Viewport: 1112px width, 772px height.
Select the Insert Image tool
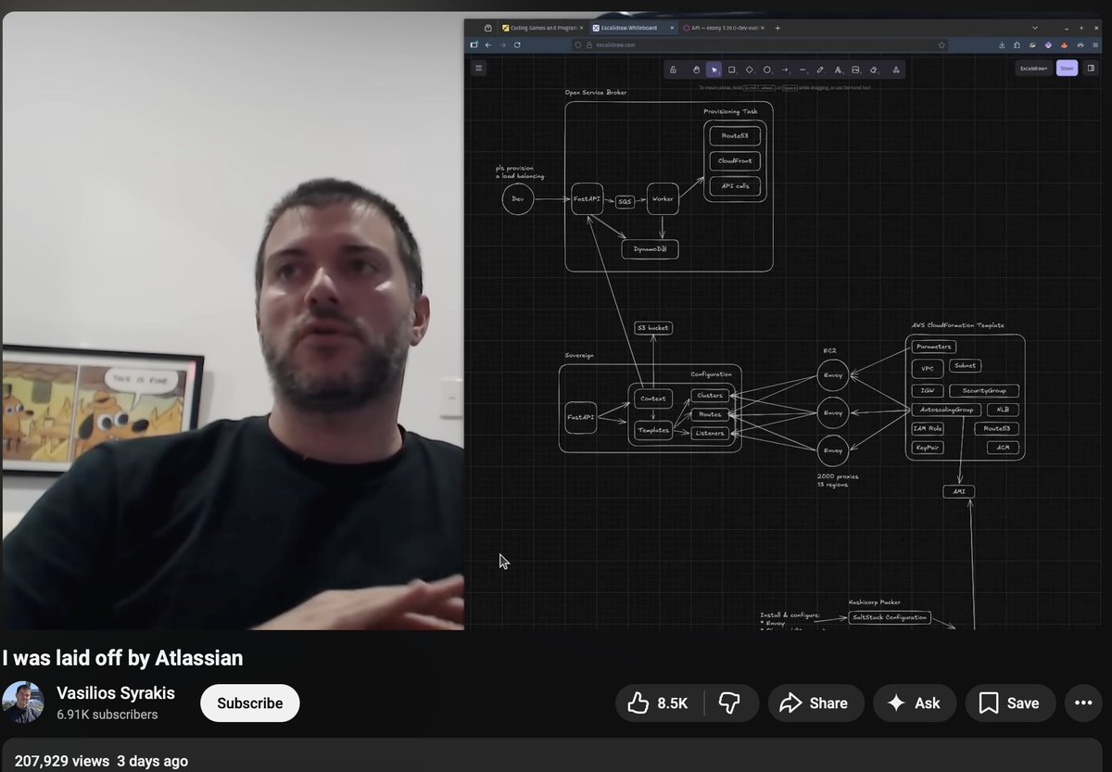click(855, 70)
